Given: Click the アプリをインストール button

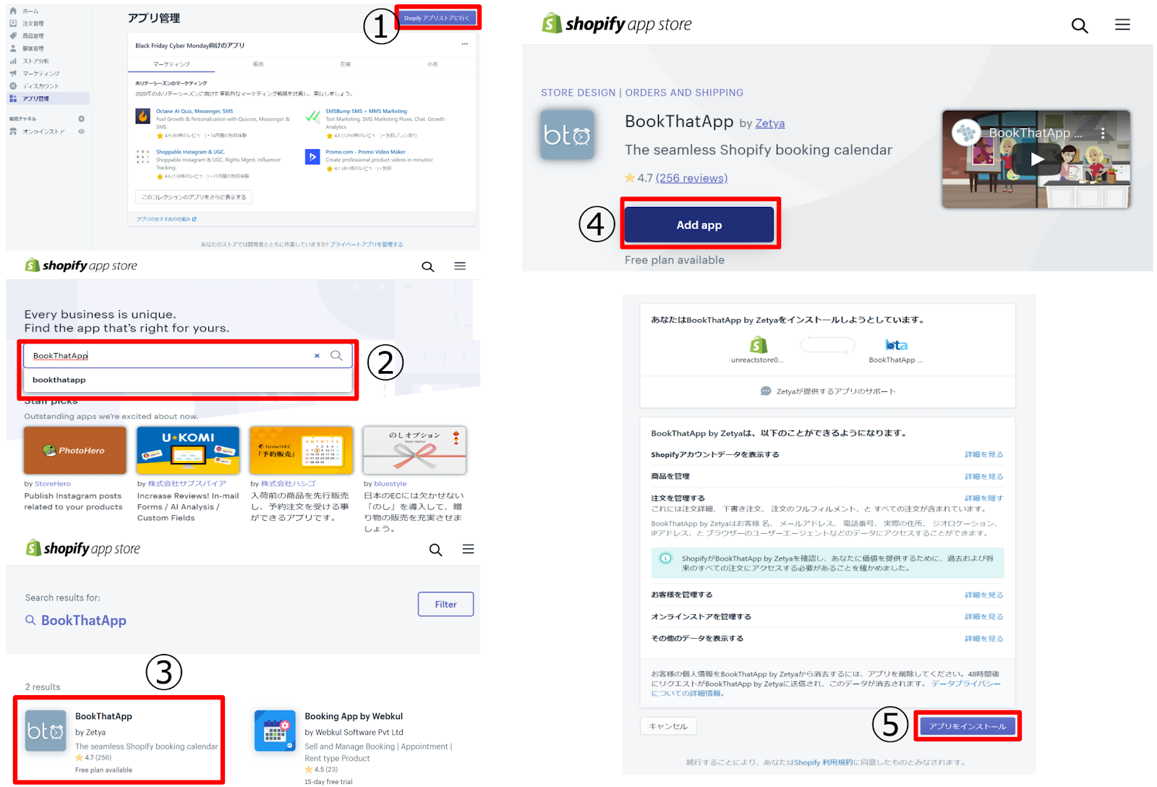Looking at the screenshot, I should (x=967, y=726).
